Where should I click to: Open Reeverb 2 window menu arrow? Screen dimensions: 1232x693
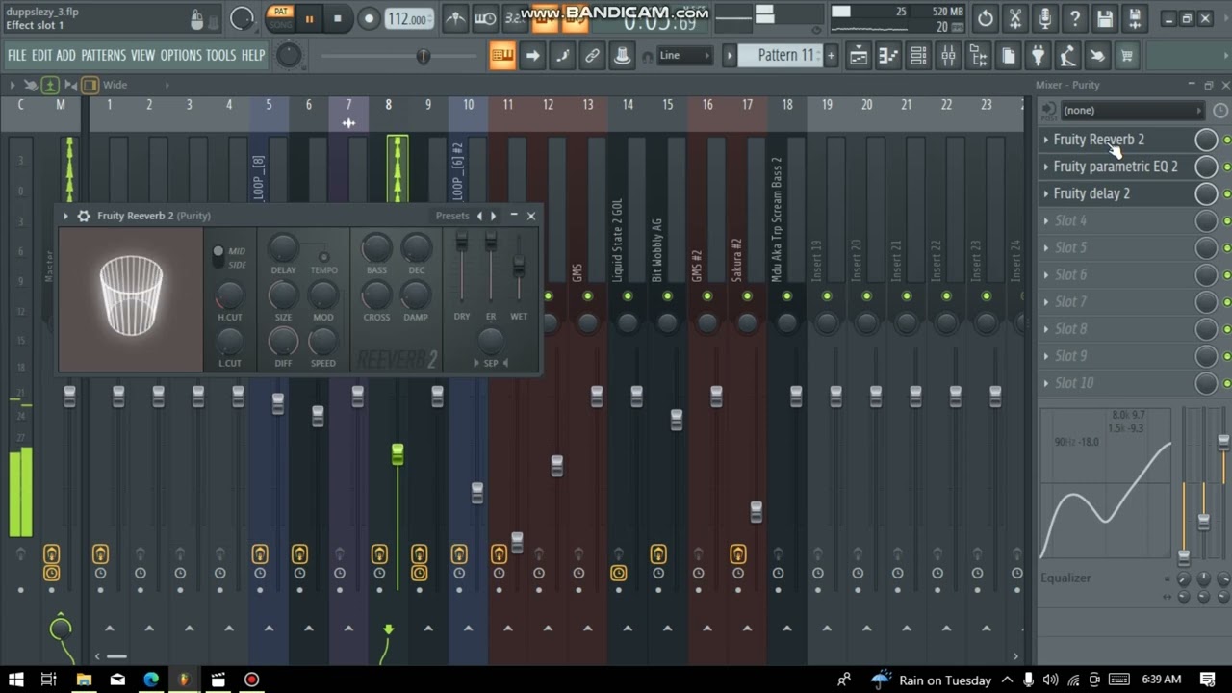65,216
